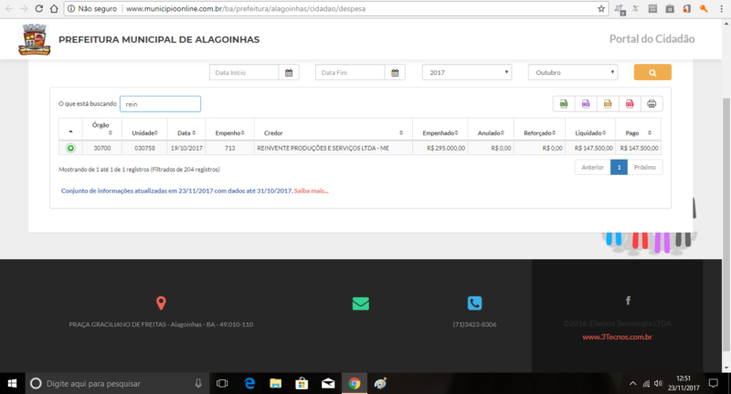731x394 pixels.
Task: Open the 2017 year dropdown
Action: [467, 72]
